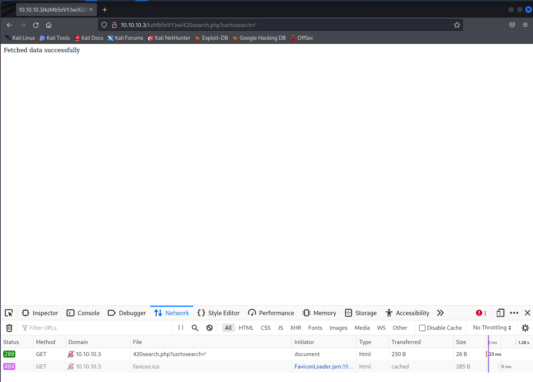Filter requests by Images
This screenshot has height=382, width=533.
pyautogui.click(x=338, y=328)
